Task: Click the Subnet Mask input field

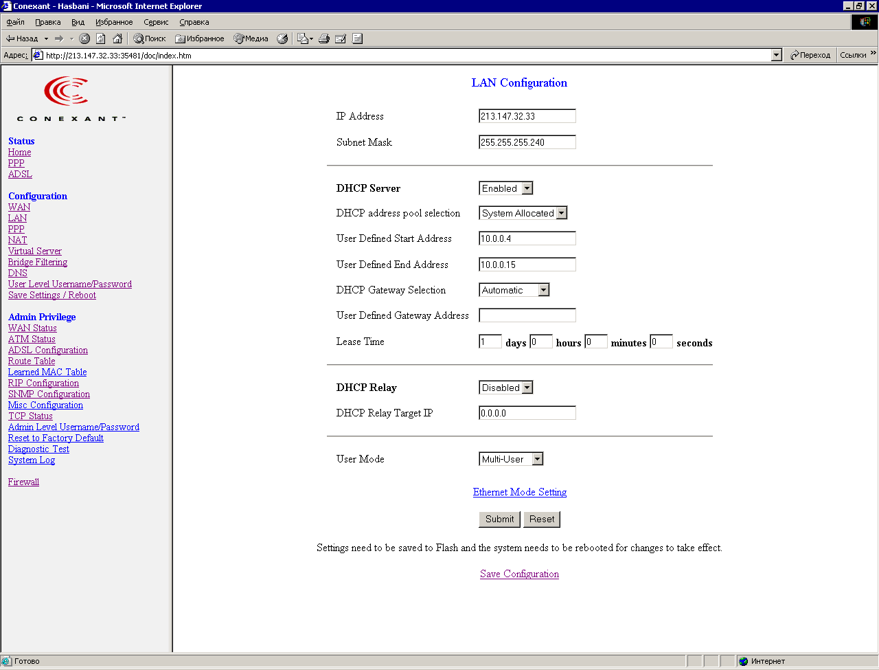Action: (527, 142)
